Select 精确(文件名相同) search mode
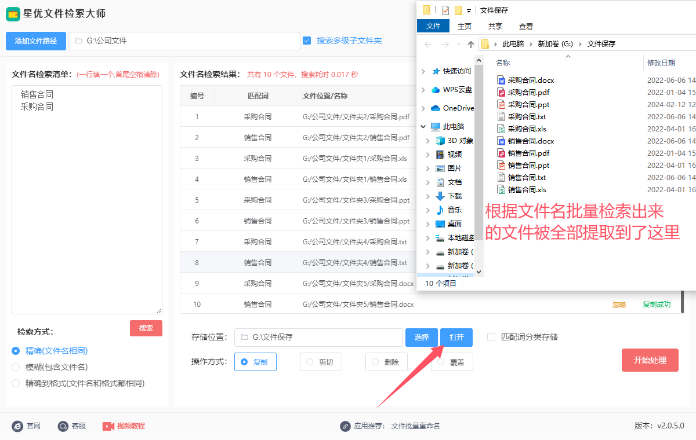 coord(16,351)
